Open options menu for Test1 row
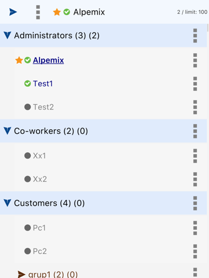Viewport: 209px width, 278px height. (195, 83)
